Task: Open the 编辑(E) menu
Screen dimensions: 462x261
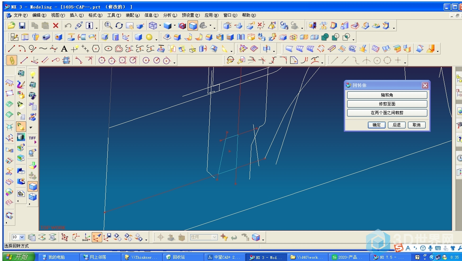Action: point(39,15)
